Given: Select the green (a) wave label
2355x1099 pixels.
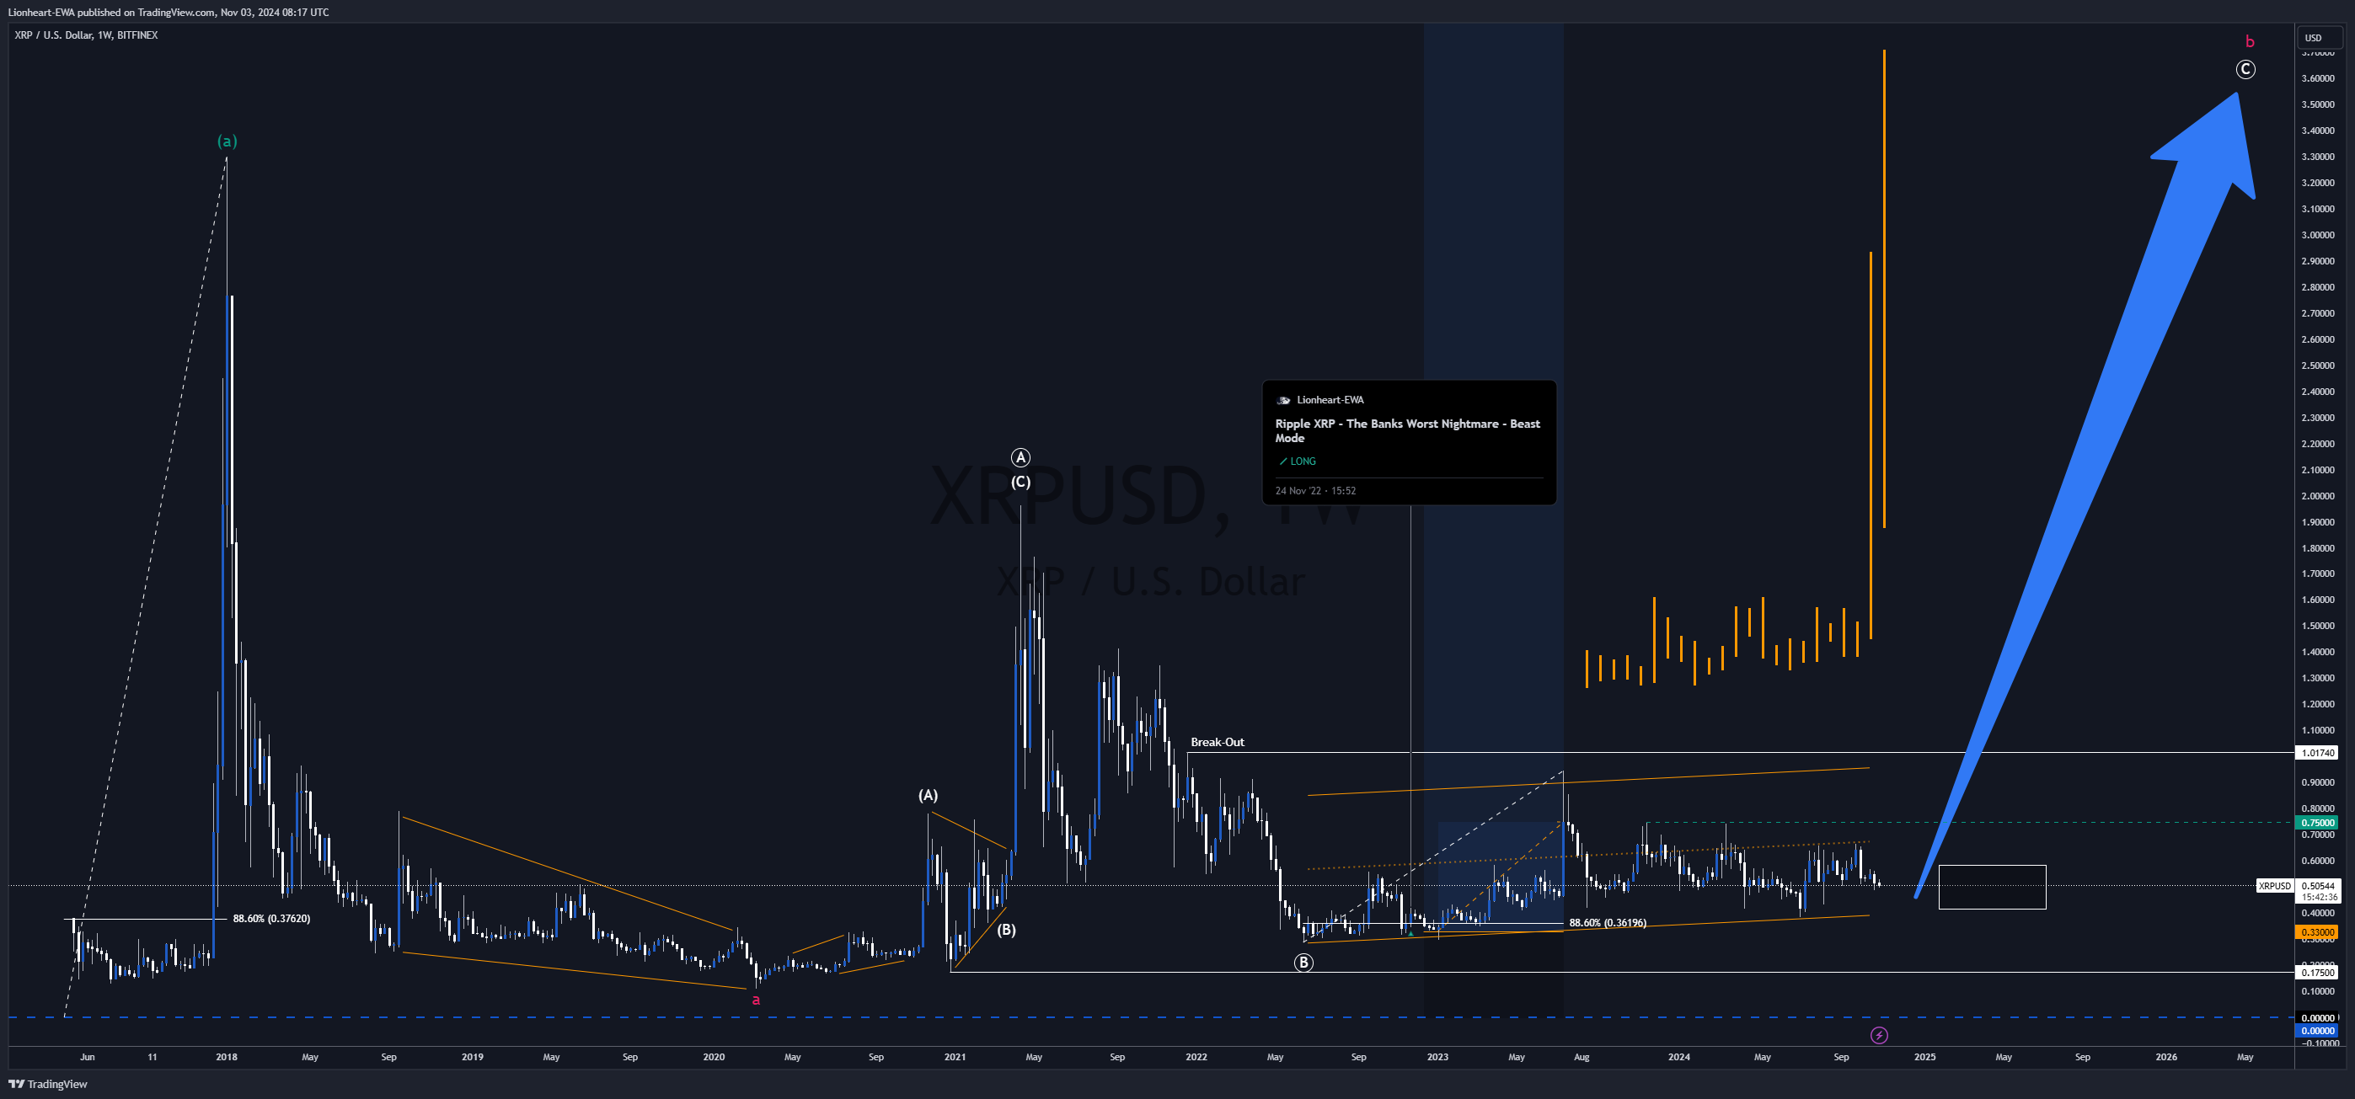Looking at the screenshot, I should pyautogui.click(x=227, y=141).
